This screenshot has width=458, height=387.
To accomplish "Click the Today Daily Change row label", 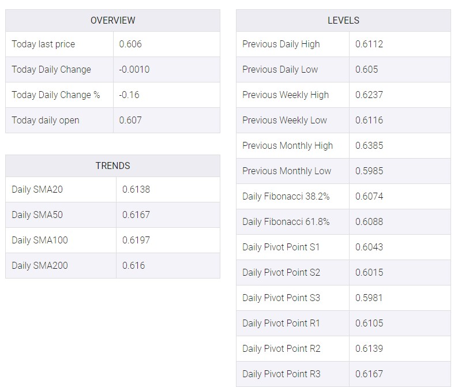I will pos(51,70).
